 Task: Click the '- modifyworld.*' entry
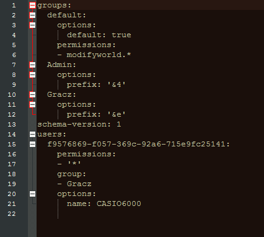click(x=94, y=55)
